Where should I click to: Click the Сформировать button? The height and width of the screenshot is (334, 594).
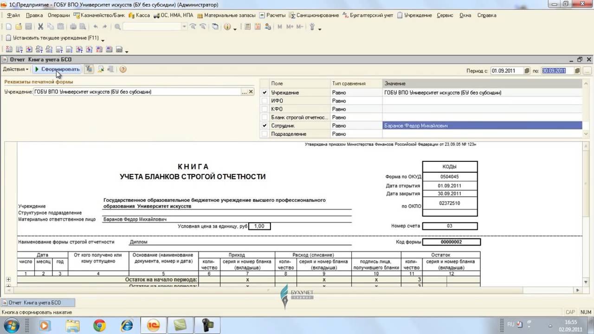coord(57,69)
